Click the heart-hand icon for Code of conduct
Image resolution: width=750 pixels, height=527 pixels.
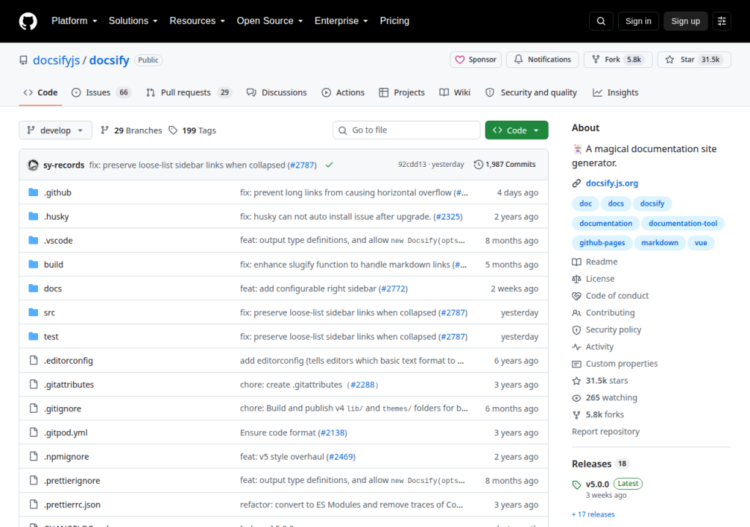(x=576, y=296)
